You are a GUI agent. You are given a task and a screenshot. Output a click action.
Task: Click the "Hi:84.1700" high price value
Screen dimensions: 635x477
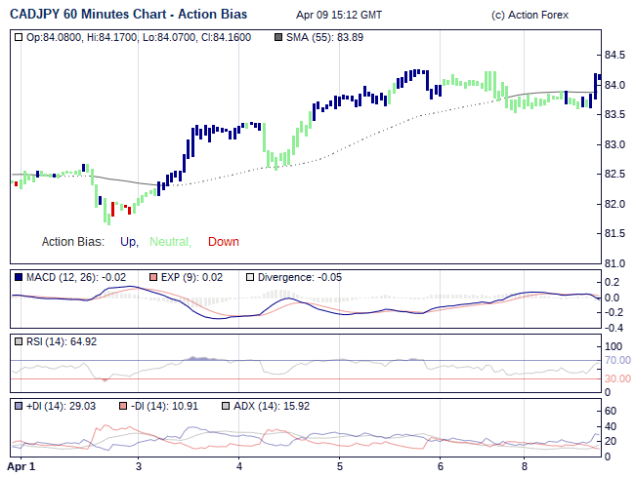(112, 38)
